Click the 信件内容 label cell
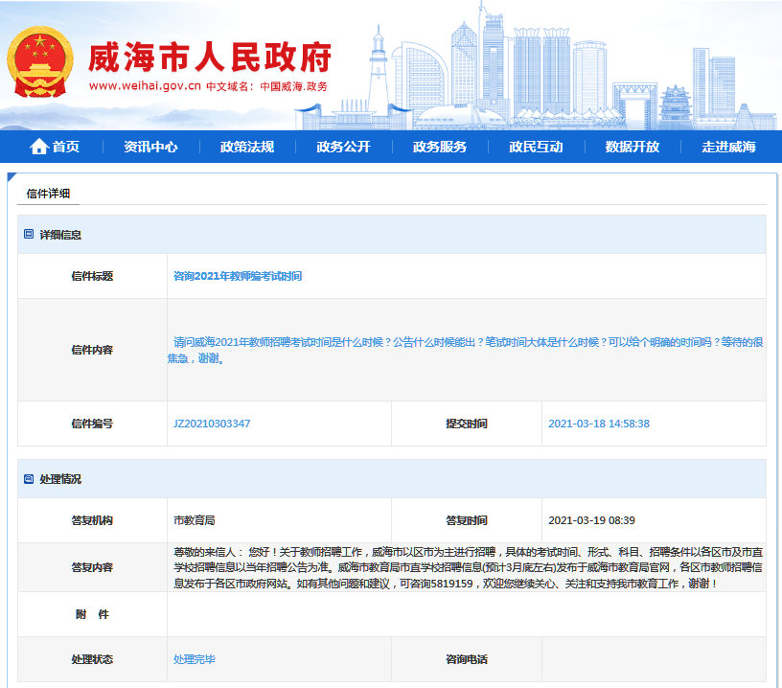This screenshot has height=688, width=782. click(x=92, y=350)
